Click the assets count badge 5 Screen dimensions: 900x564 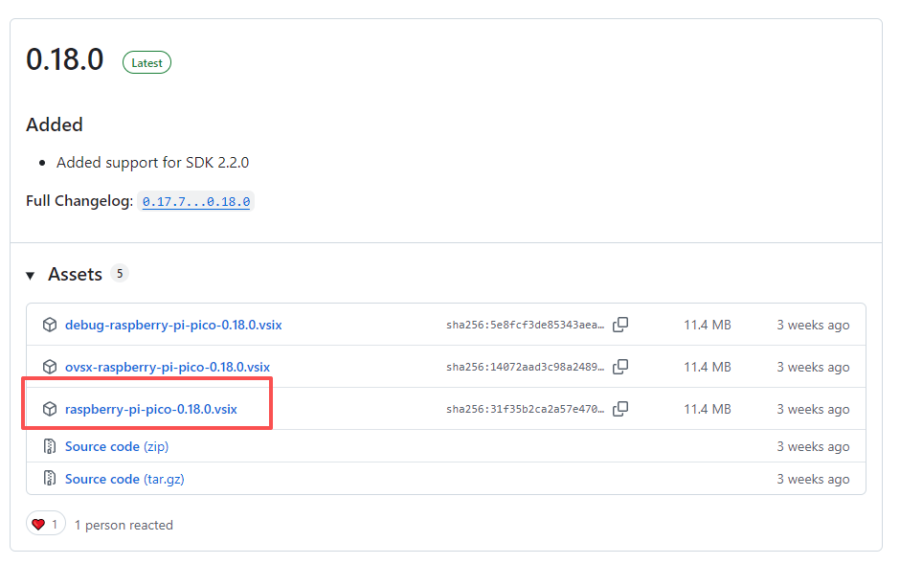click(x=120, y=274)
